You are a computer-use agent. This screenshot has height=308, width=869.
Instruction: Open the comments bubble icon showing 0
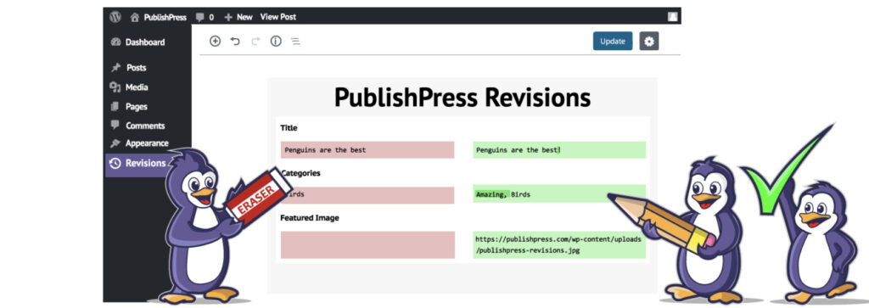click(199, 17)
